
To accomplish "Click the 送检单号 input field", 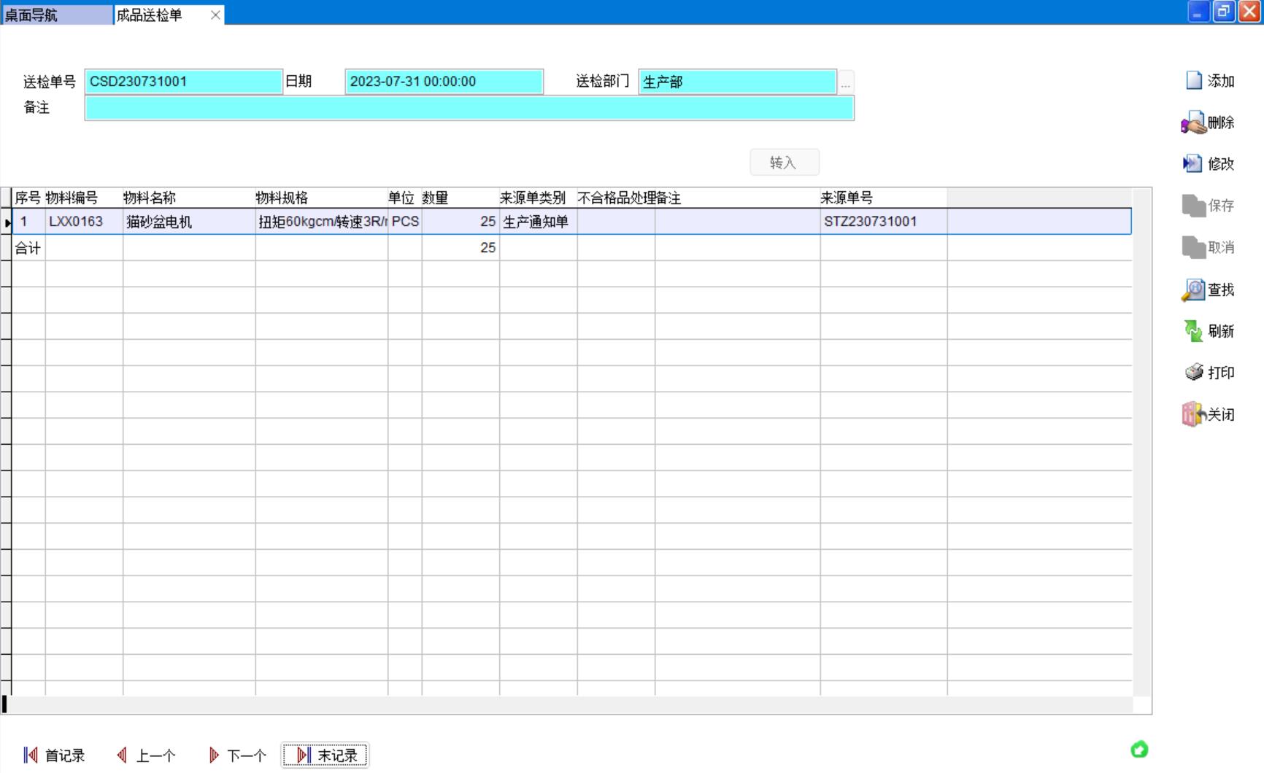I will [x=183, y=82].
